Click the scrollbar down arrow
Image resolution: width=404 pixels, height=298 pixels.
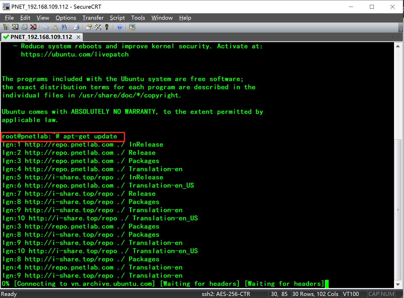click(x=398, y=284)
